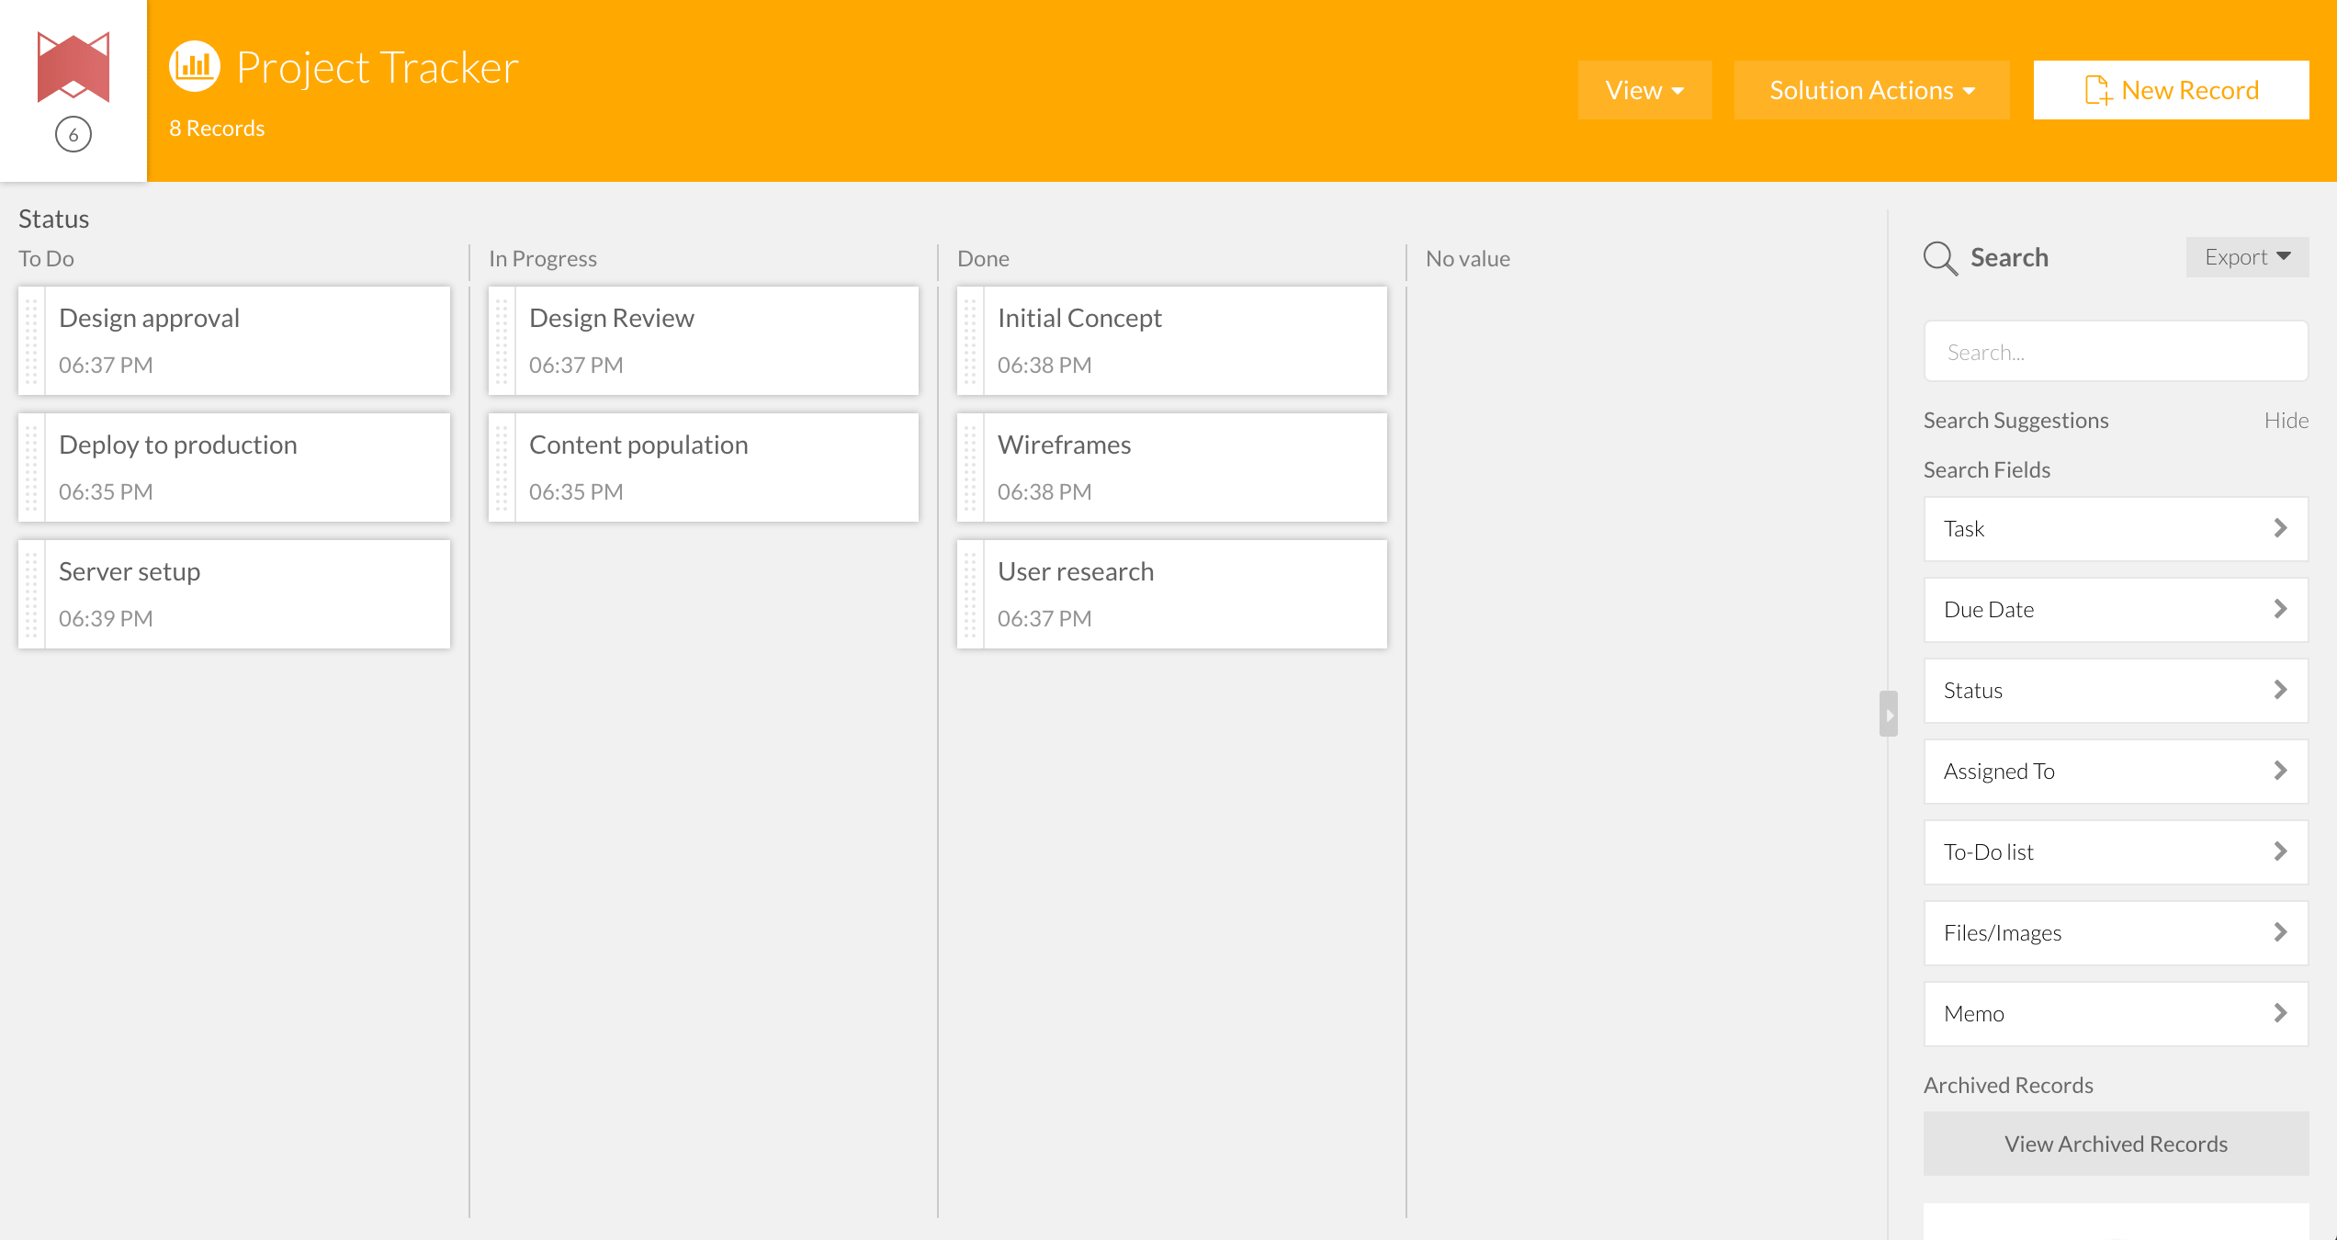Click the 8 Records count text
The height and width of the screenshot is (1240, 2337).
tap(217, 129)
